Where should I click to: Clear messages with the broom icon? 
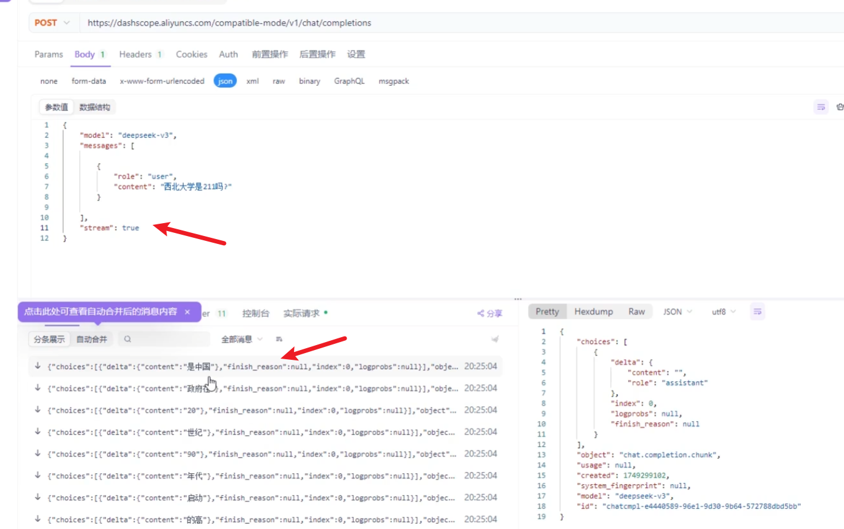pos(495,339)
